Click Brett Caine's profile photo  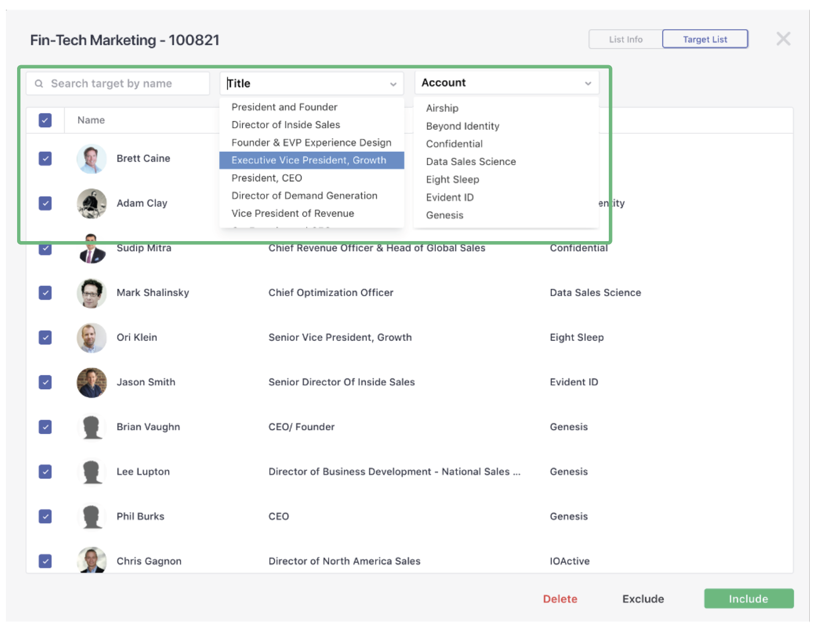91,159
